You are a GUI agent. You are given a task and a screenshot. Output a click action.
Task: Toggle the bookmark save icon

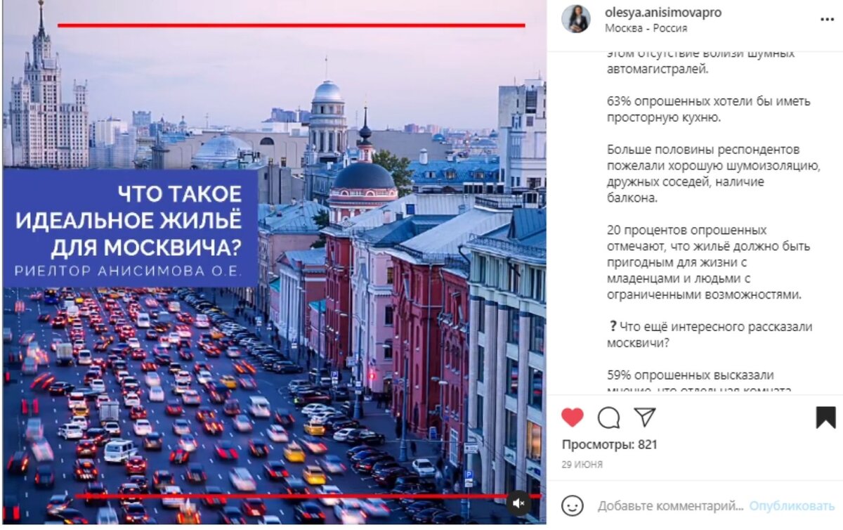[x=825, y=418]
